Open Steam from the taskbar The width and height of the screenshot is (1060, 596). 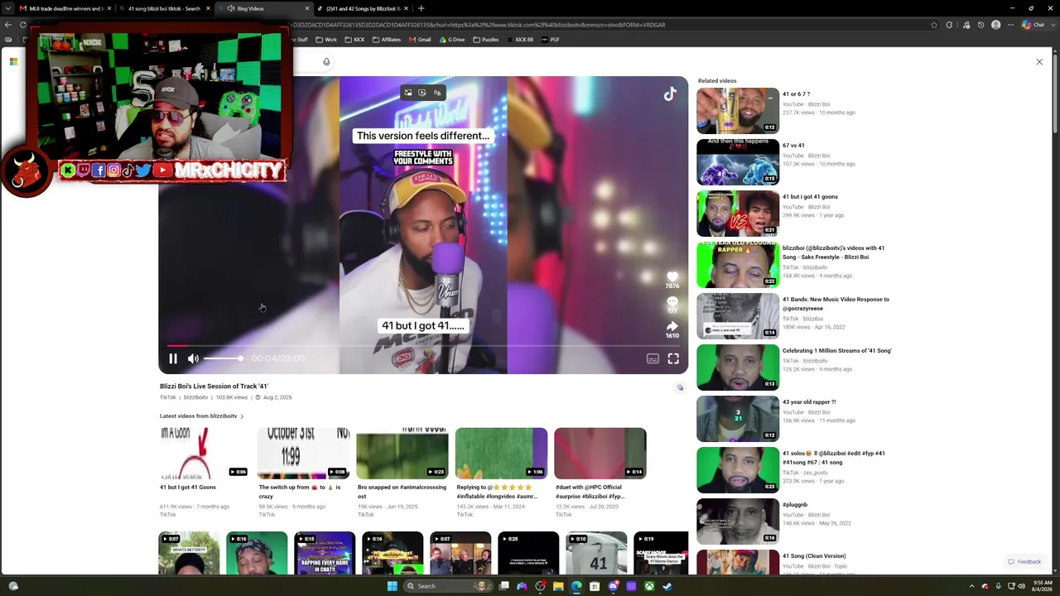[667, 586]
